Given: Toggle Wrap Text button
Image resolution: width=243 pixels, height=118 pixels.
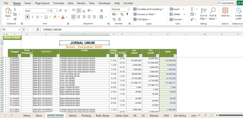Looking at the screenshot, I should 102,11.
